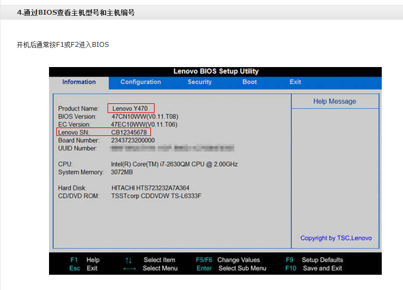Click the CB12345678 serial number value
Screen dimensions: 403x290
coord(129,132)
